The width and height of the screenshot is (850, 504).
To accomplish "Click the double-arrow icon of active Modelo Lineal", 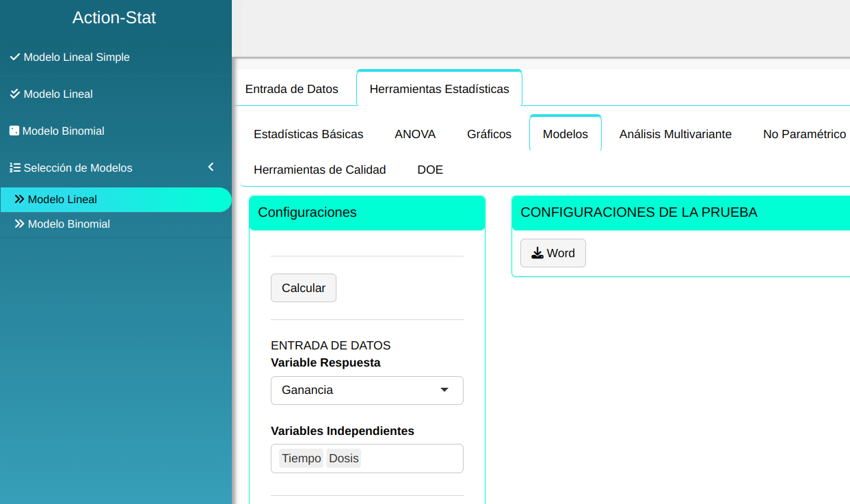I will (20, 200).
